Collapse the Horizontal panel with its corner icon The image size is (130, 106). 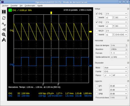(128, 41)
